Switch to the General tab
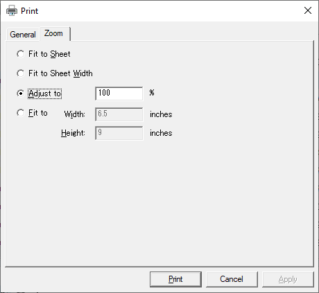319x293 pixels. click(x=23, y=35)
